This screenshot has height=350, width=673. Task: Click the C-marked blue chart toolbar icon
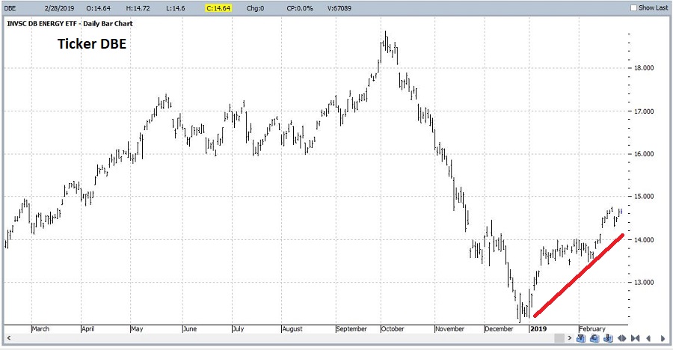(x=594, y=338)
